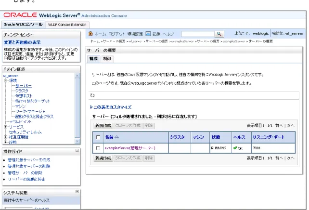
Task: Click the Home house icon
Action: tap(90, 33)
